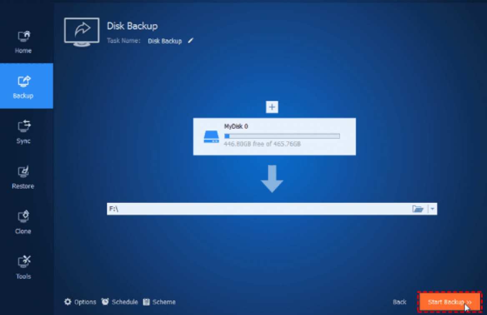
Task: Click the folder browse icon in destination field
Action: click(x=417, y=209)
